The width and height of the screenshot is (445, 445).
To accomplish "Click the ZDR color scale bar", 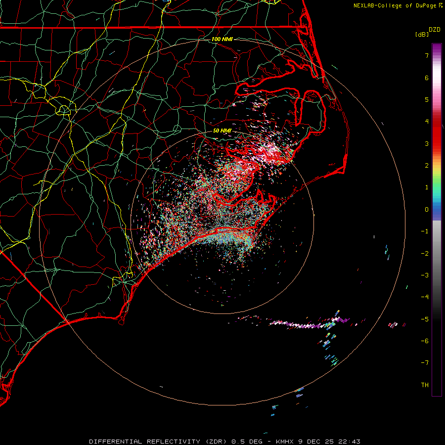I will pos(437,220).
